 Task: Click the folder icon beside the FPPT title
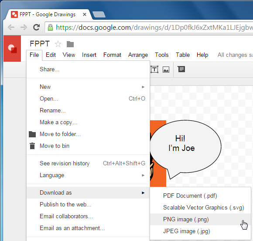coord(70,44)
